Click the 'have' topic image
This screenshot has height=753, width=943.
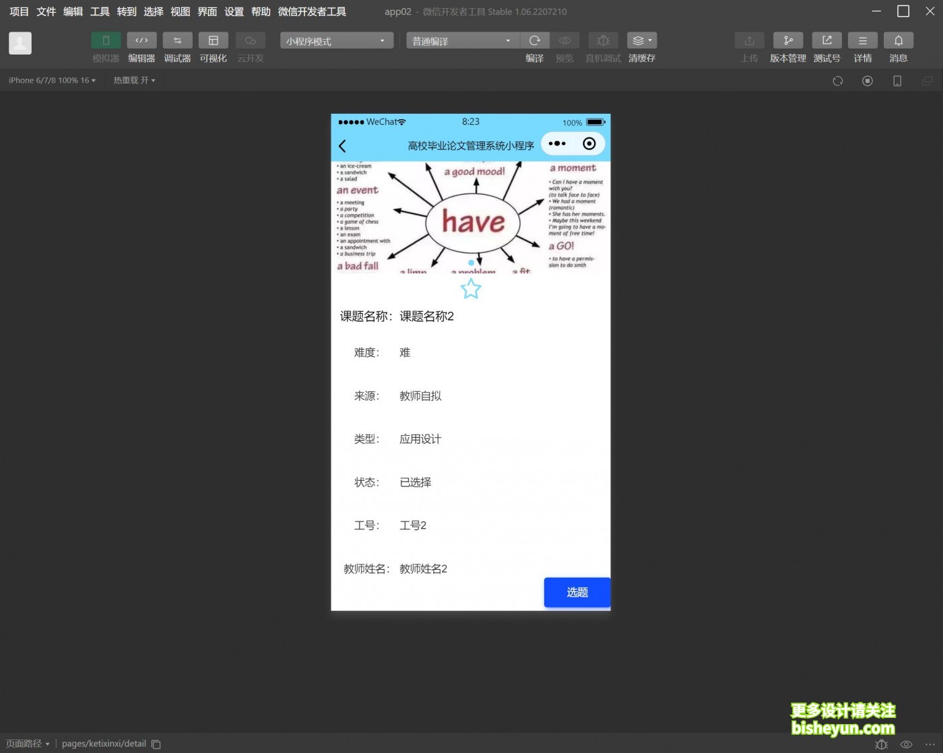pos(471,217)
